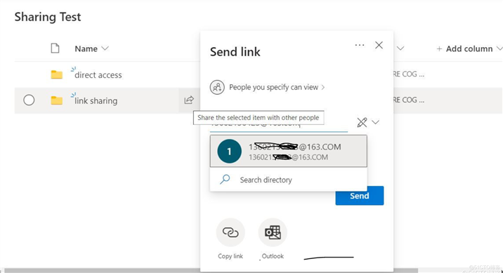
Task: Close the Send link dialog
Action: (x=379, y=45)
